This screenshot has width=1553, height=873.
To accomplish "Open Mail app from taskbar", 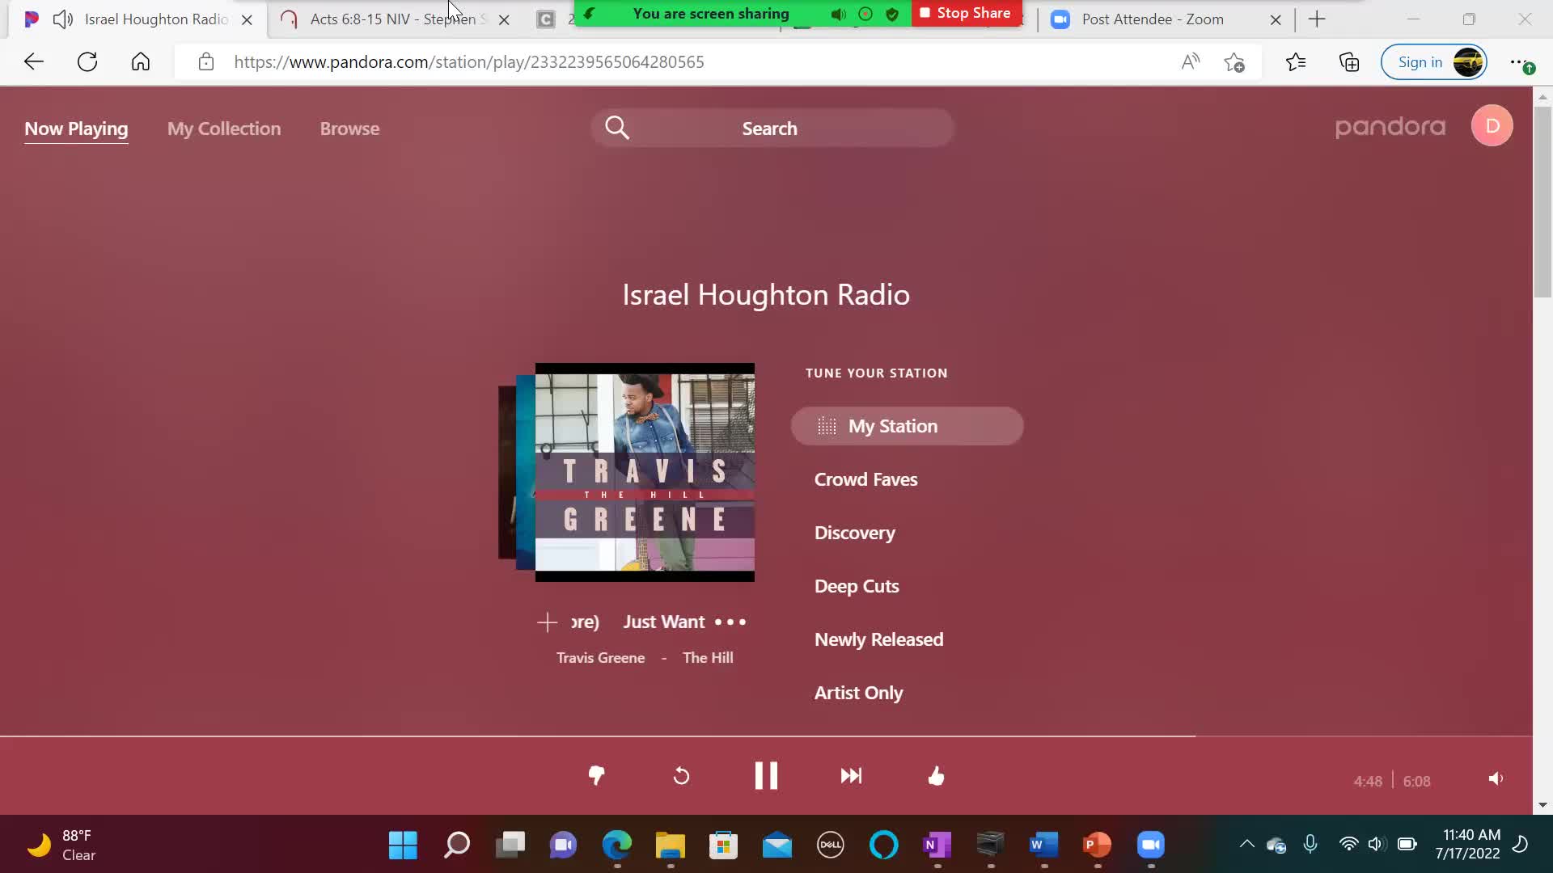I will click(x=776, y=846).
